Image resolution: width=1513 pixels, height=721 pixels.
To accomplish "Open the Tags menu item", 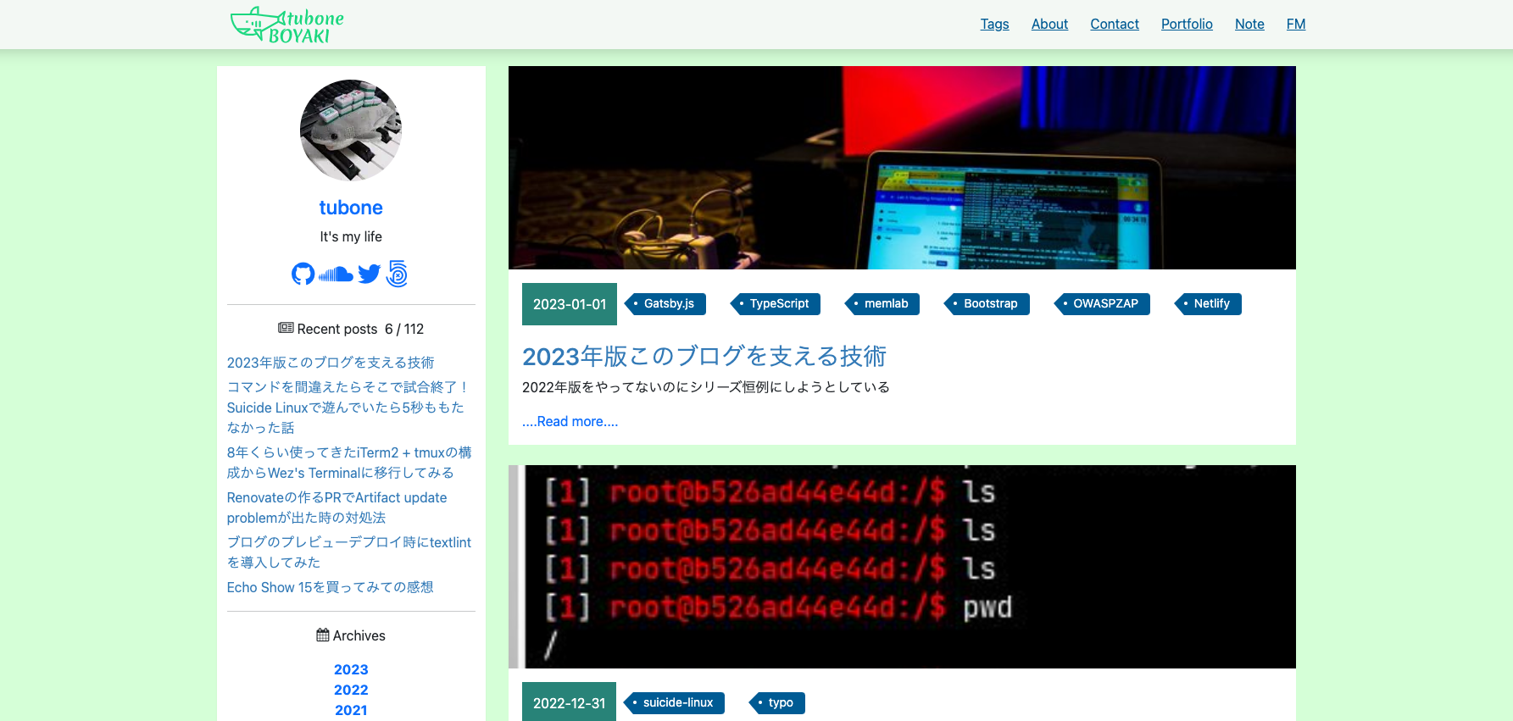I will click(994, 24).
